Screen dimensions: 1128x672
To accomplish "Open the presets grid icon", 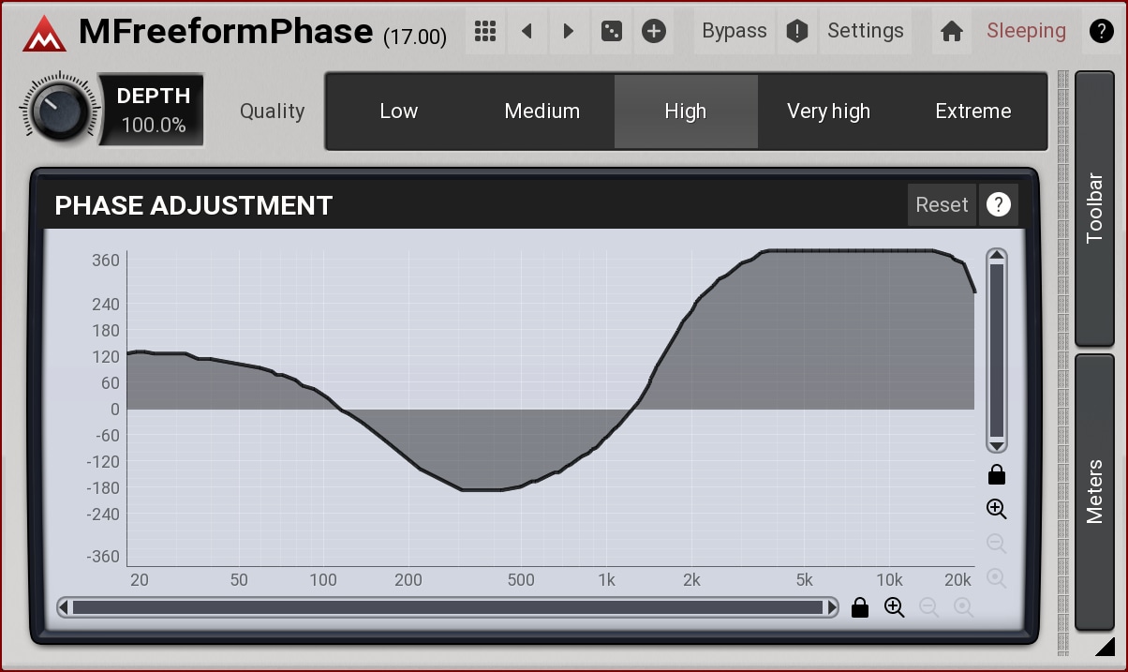I will click(x=484, y=31).
